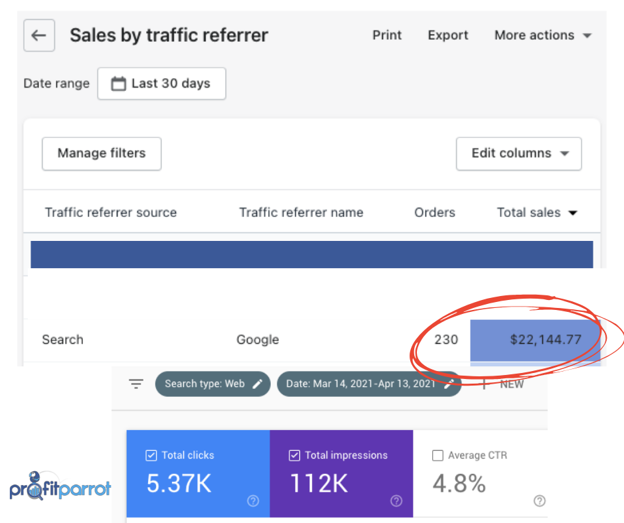624x523 pixels.
Task: Expand the More actions dropdown
Action: pos(542,36)
